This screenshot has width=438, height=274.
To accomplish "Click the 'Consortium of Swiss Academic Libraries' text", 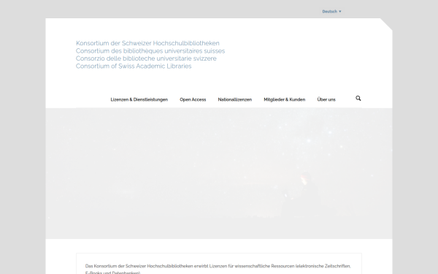I will pos(134,66).
